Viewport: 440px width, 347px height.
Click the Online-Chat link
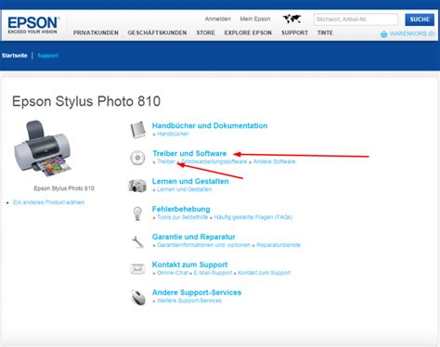coord(173,273)
